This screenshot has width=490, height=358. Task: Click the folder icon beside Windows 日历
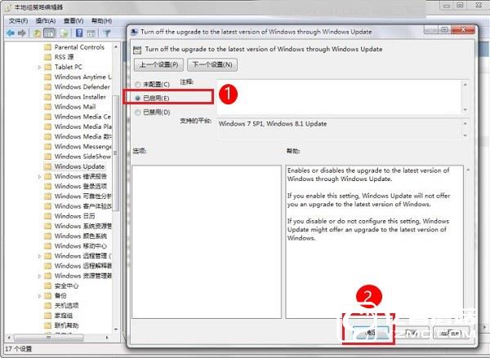(x=48, y=216)
